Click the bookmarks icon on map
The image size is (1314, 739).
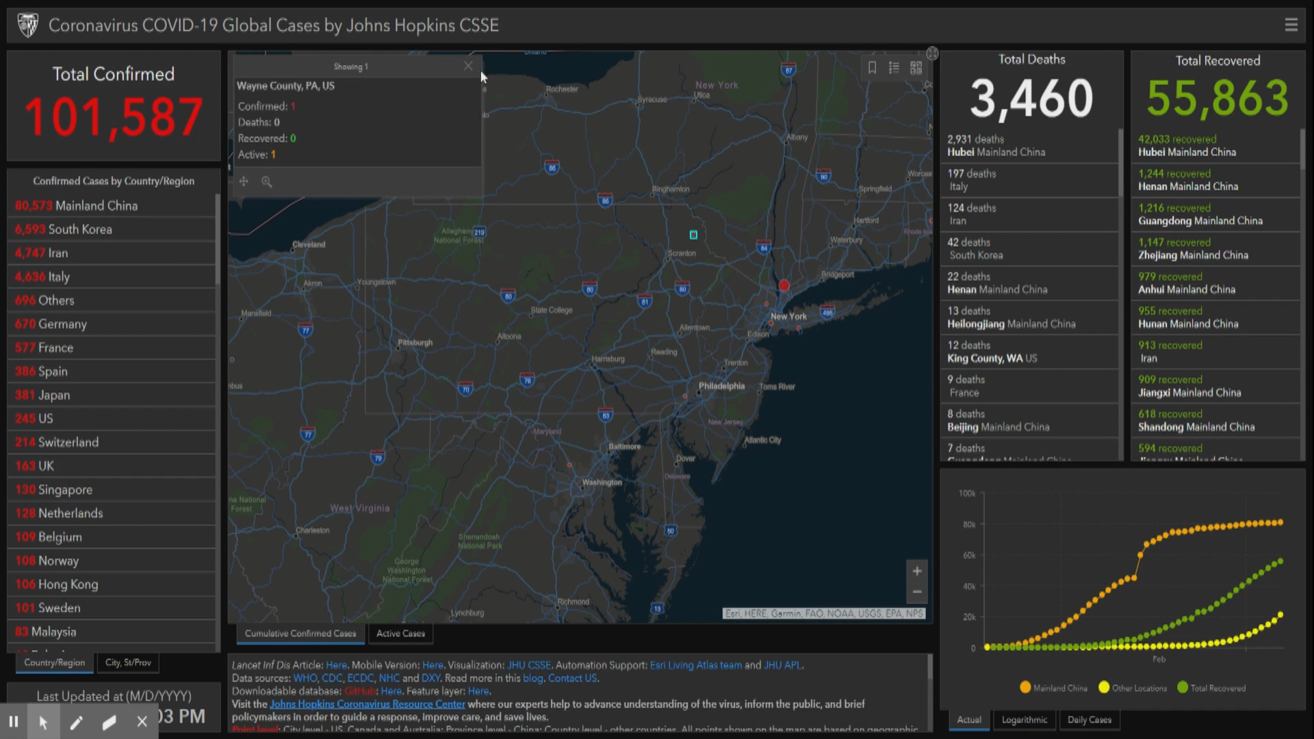click(872, 67)
